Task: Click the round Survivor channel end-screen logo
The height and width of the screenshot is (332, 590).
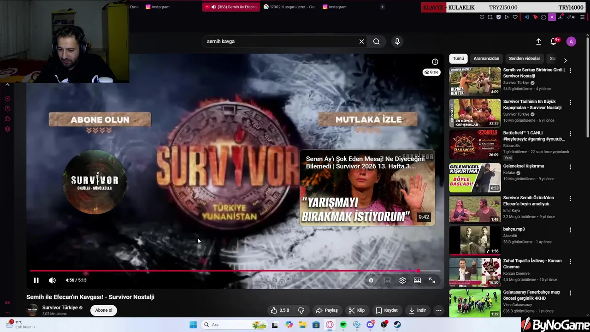Action: pos(94,181)
